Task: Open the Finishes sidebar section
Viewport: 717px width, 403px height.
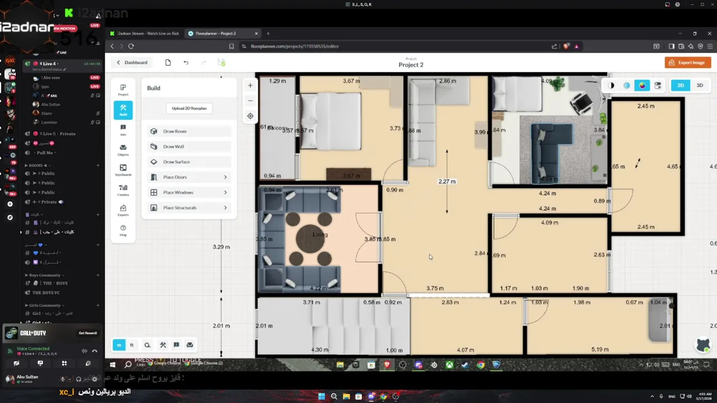Action: [x=123, y=190]
